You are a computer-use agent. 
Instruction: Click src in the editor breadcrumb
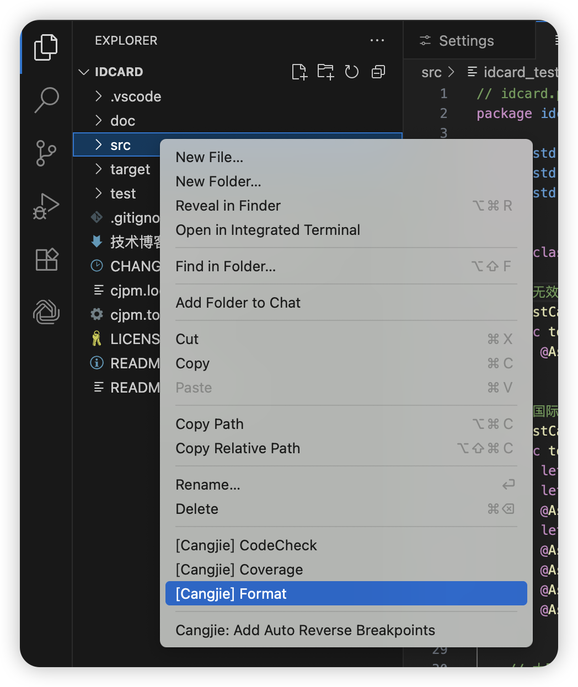[x=431, y=72]
